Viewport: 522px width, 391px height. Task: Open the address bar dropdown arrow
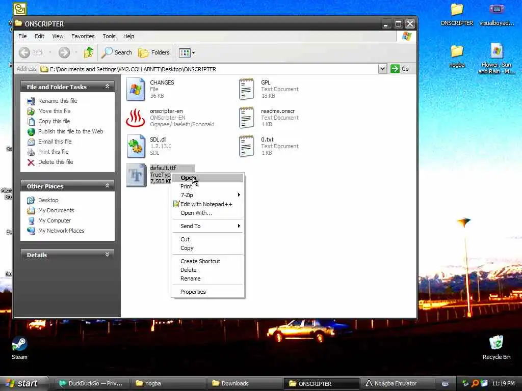[x=382, y=69]
